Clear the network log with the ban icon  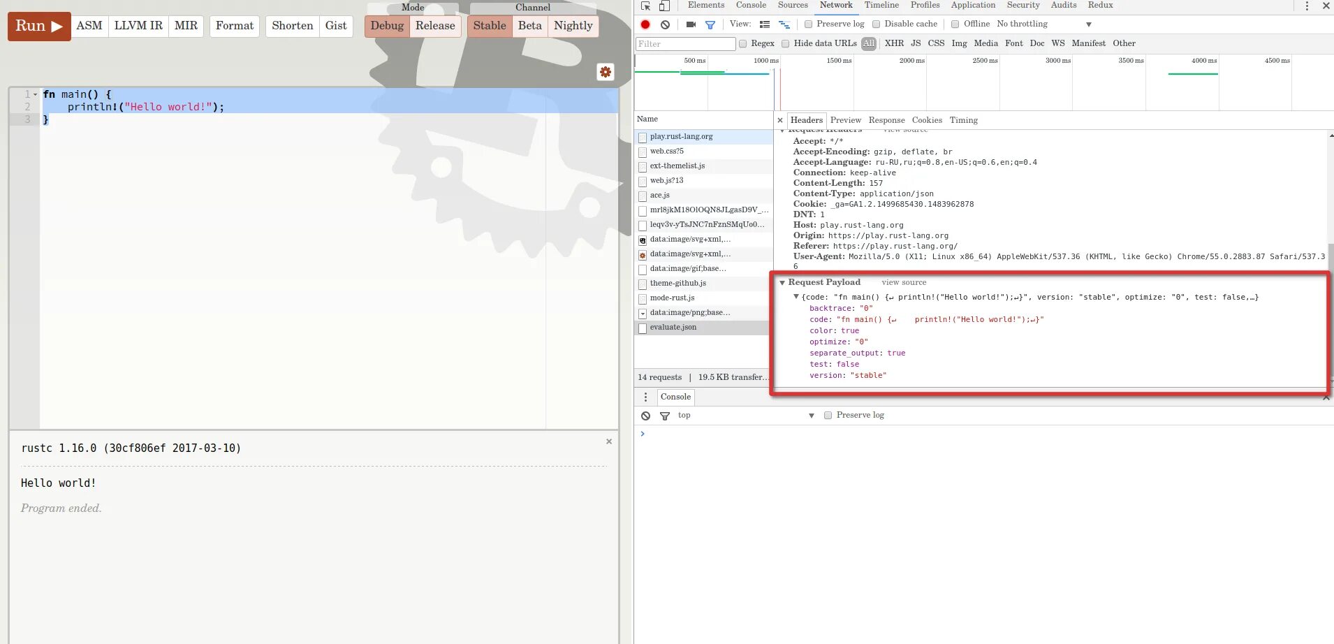[666, 24]
